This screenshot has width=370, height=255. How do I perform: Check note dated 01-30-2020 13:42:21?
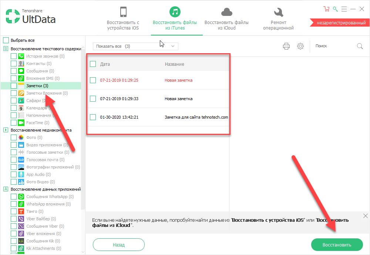[93, 117]
